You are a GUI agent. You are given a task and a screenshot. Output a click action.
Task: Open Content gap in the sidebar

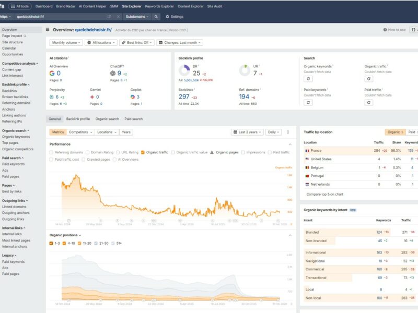[x=11, y=69]
